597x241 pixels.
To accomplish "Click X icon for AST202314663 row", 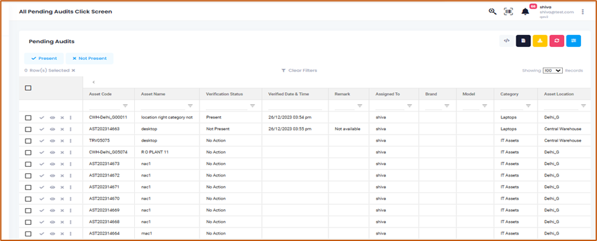I will 62,130.
